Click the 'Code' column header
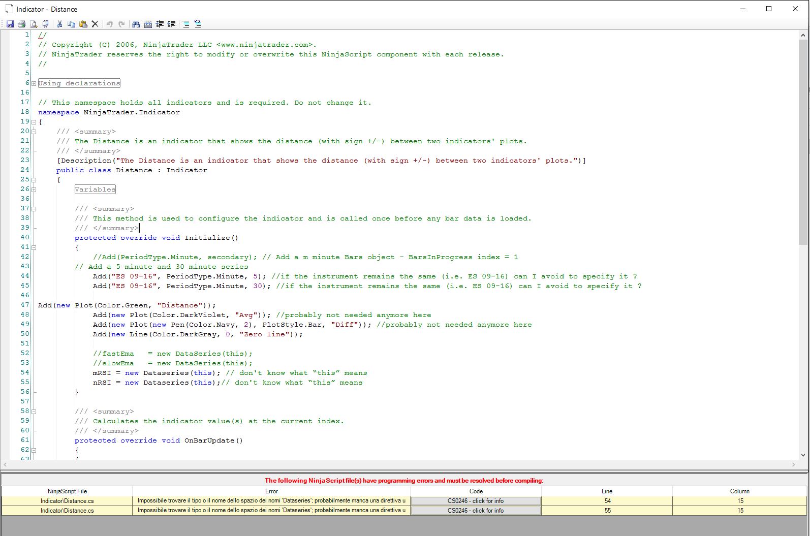 point(476,491)
